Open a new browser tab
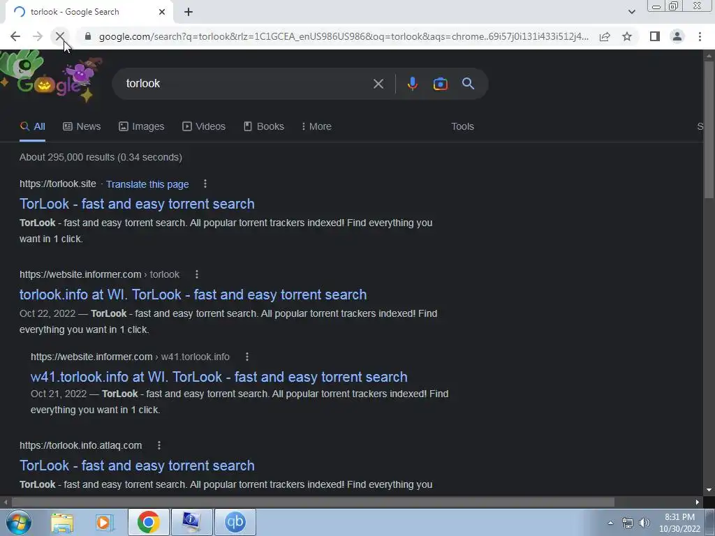This screenshot has height=536, width=715. click(x=189, y=12)
